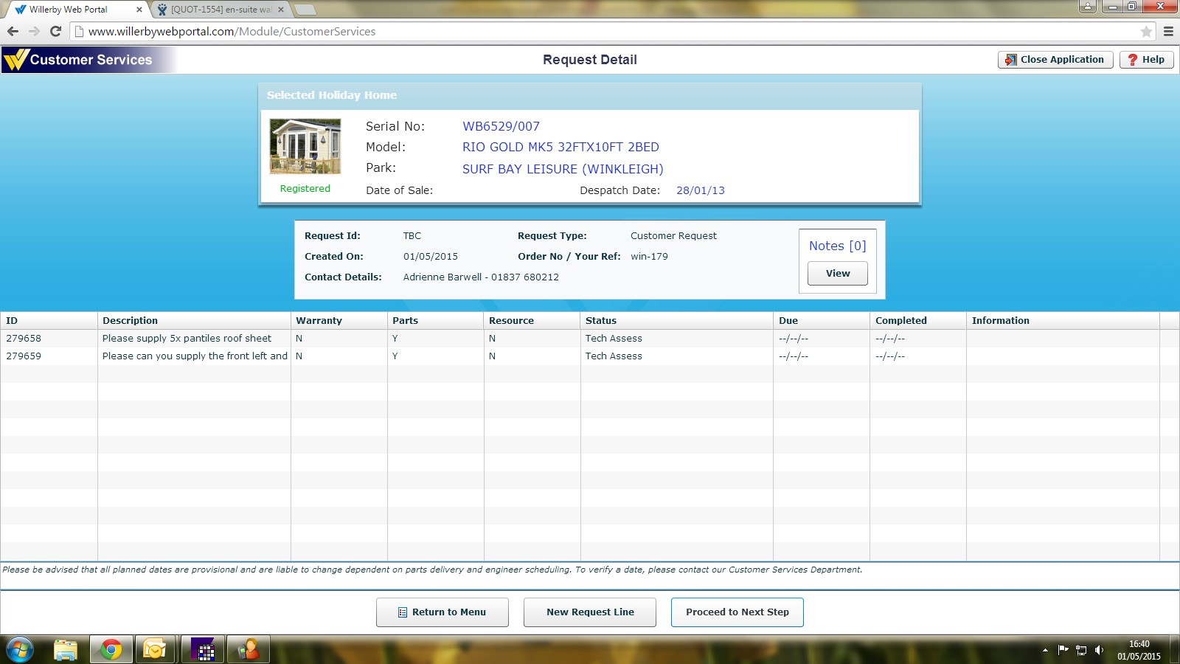The image size is (1180, 664).
Task: Show hidden tray icons arrow
Action: pos(1045,650)
